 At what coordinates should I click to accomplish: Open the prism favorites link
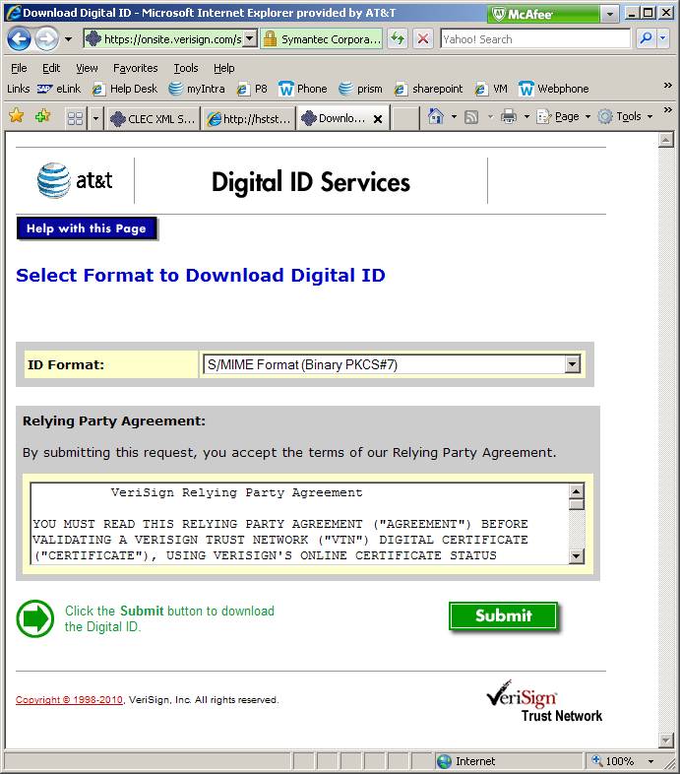point(361,89)
